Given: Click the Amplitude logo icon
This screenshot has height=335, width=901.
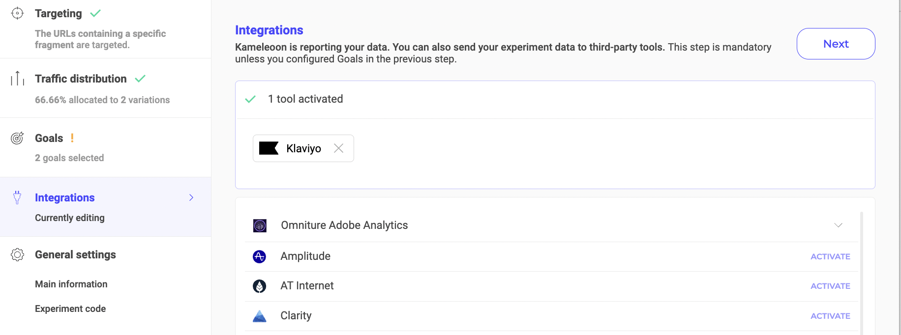Looking at the screenshot, I should coord(259,256).
